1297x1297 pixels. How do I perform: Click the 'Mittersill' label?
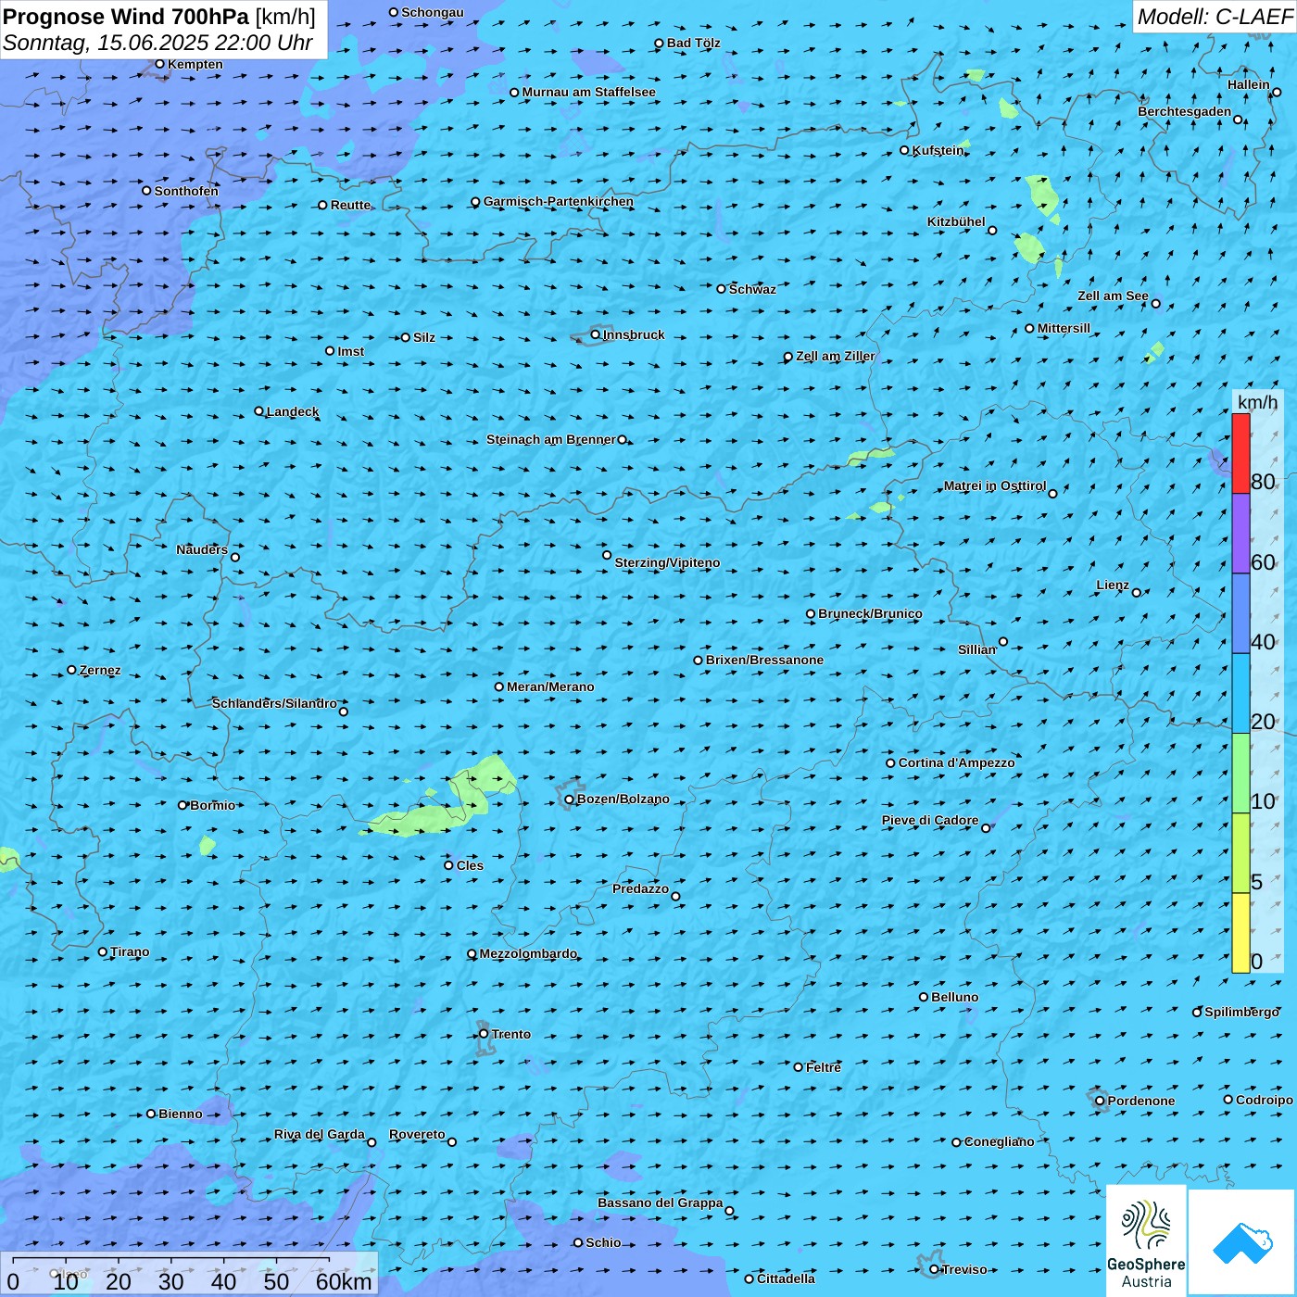(x=1064, y=328)
